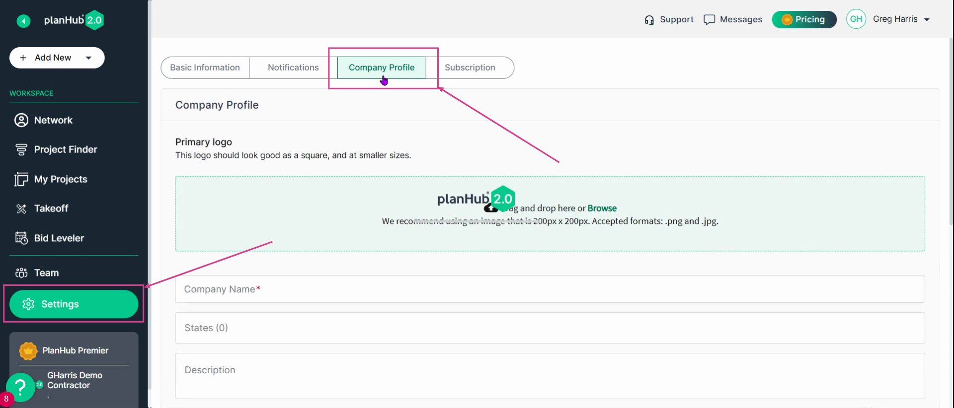Click the Bid Leveler calendar icon
Viewport: 954px width, 408px height.
(21, 238)
